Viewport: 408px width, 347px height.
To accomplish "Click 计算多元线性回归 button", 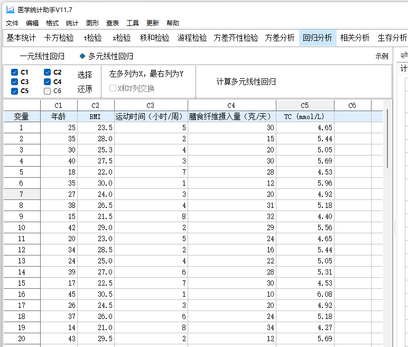I will (246, 82).
